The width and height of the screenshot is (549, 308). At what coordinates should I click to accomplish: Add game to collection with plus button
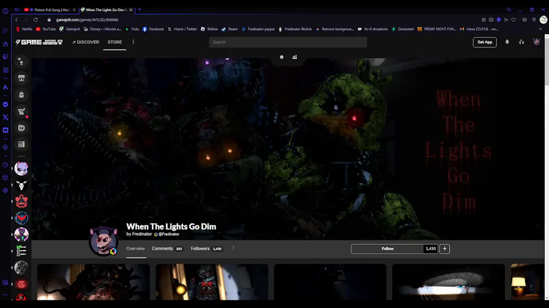[445, 248]
